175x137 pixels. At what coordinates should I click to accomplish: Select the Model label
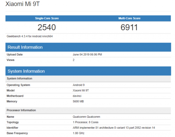pyautogui.click(x=10, y=90)
